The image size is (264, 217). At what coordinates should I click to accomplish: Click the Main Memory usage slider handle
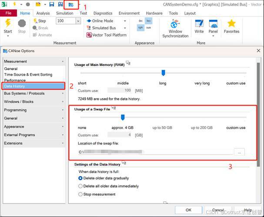[164, 73]
